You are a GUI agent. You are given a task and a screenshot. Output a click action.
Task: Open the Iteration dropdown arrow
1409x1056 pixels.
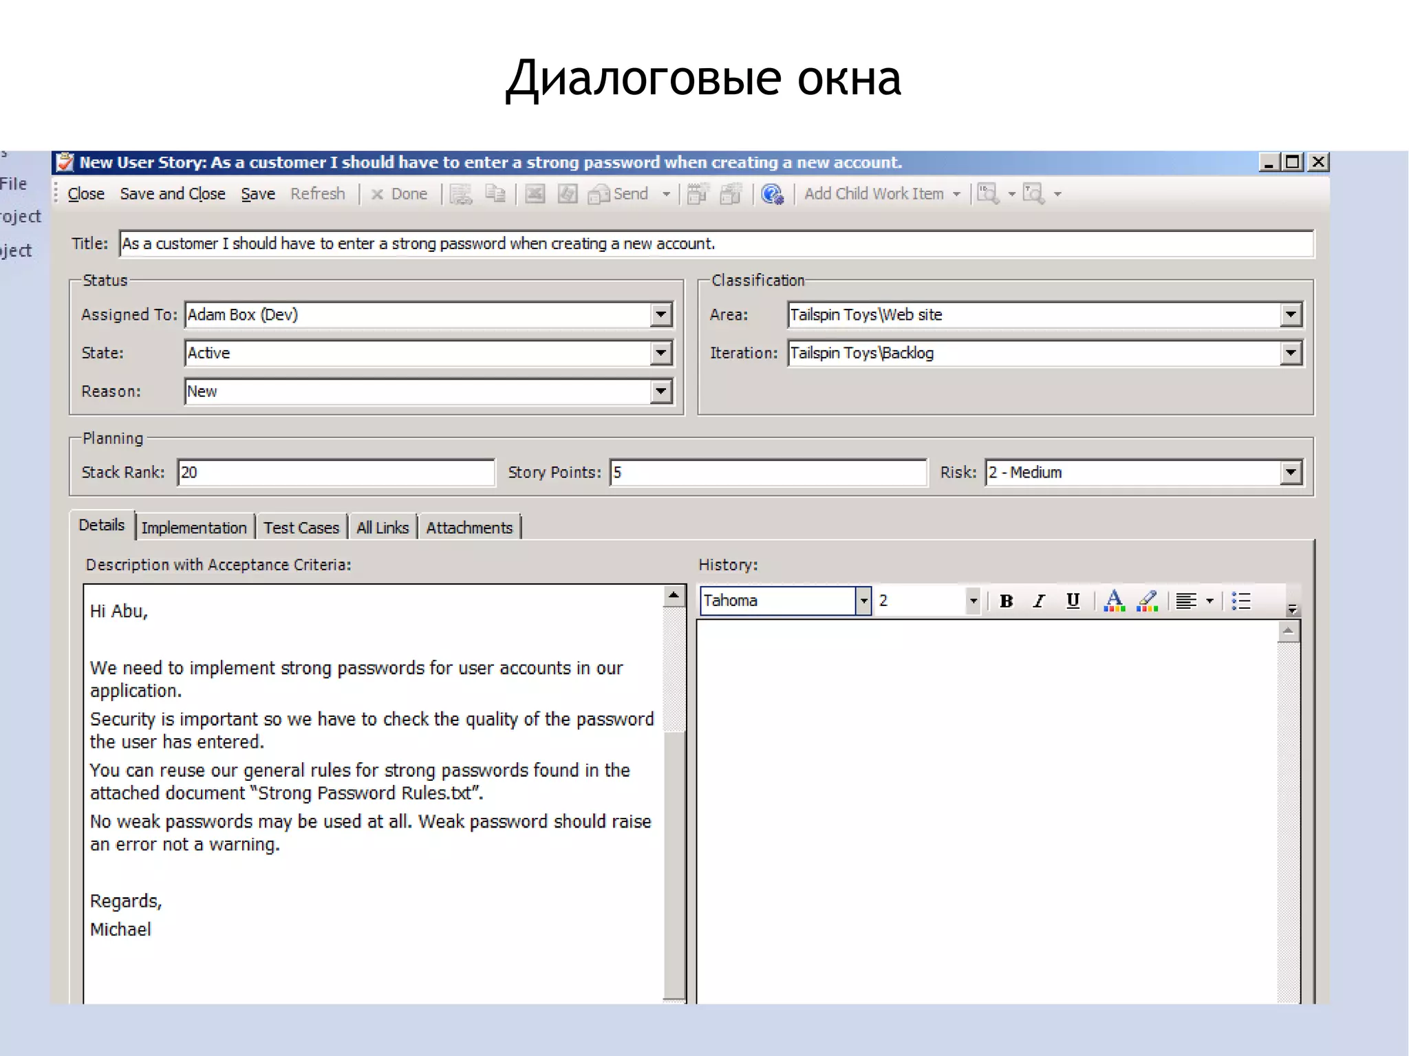1291,354
